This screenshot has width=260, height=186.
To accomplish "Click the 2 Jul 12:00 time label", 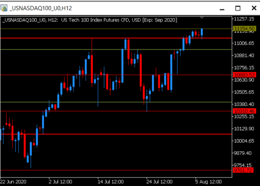I will coord(61,182).
